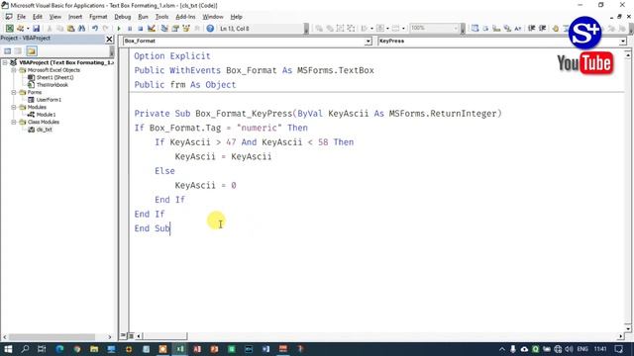Viewport: 634px width, 356px height.
Task: Toggle breakpoint with the hand icon
Action: tap(556, 29)
